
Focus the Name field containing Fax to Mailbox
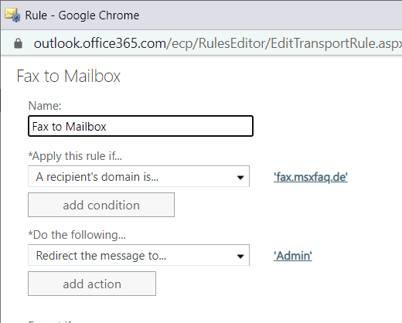[x=141, y=126]
